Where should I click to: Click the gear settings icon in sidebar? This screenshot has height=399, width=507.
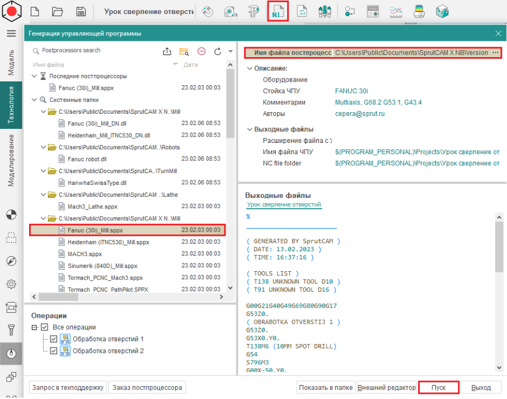pos(11,284)
